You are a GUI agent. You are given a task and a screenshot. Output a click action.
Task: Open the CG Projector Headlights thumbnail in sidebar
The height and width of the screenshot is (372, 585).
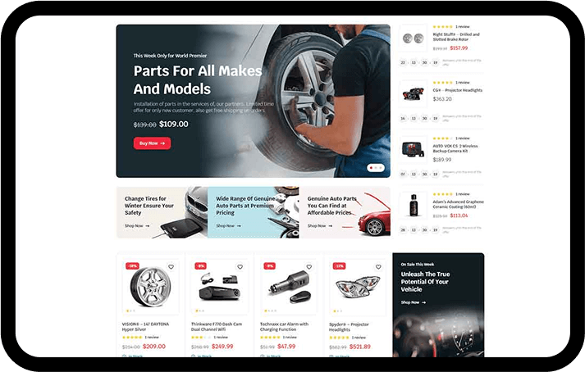pos(413,94)
